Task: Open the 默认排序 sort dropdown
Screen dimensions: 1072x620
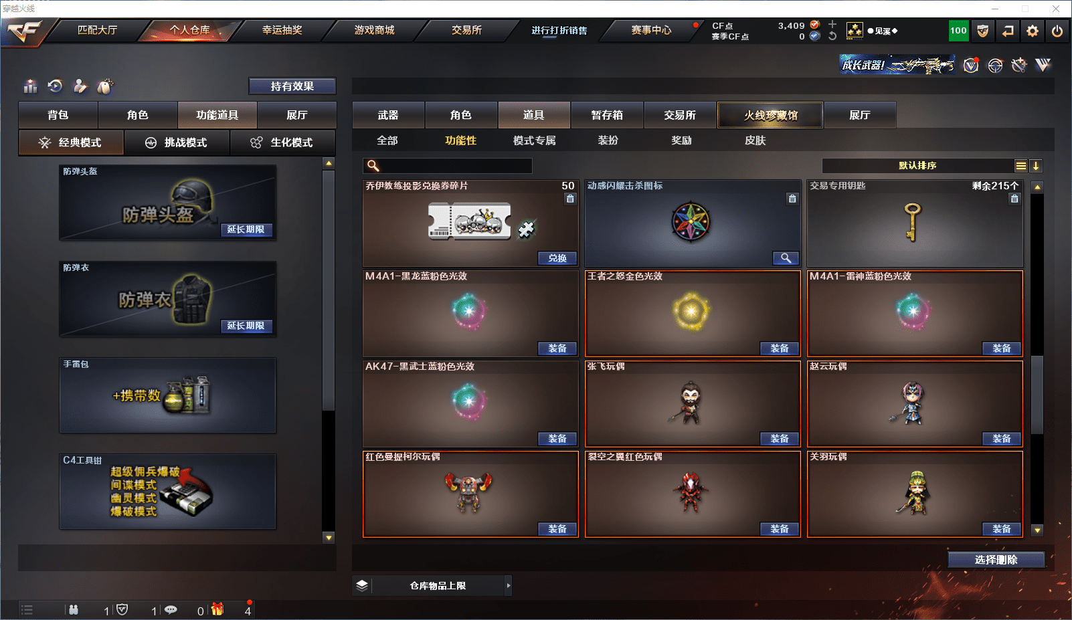Action: [x=917, y=166]
